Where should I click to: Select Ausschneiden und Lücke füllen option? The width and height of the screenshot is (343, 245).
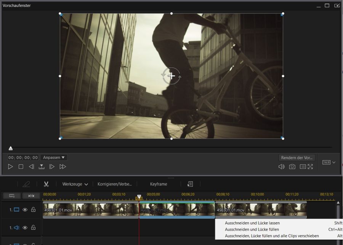point(252,230)
